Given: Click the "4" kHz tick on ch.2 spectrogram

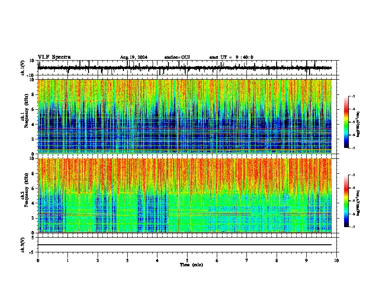Looking at the screenshot, I should point(33,203).
